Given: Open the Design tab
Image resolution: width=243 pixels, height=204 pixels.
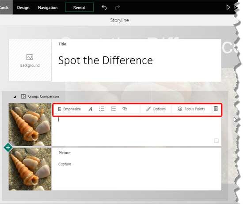Looking at the screenshot, I should click(x=23, y=8).
